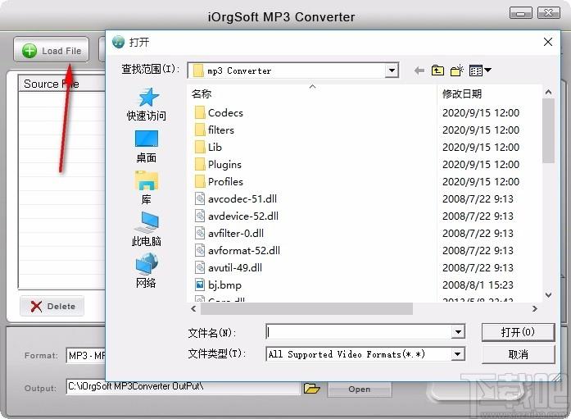Select the Lib folder

click(x=208, y=148)
